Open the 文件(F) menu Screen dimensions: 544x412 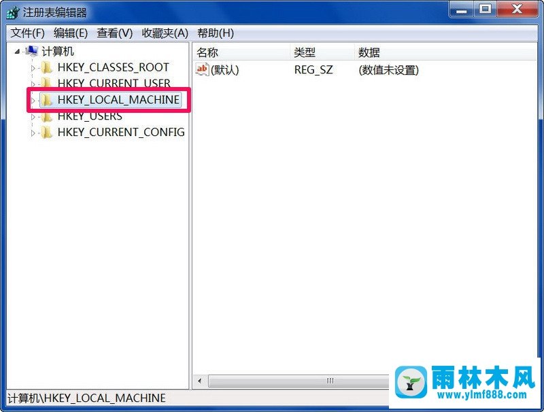coord(28,33)
